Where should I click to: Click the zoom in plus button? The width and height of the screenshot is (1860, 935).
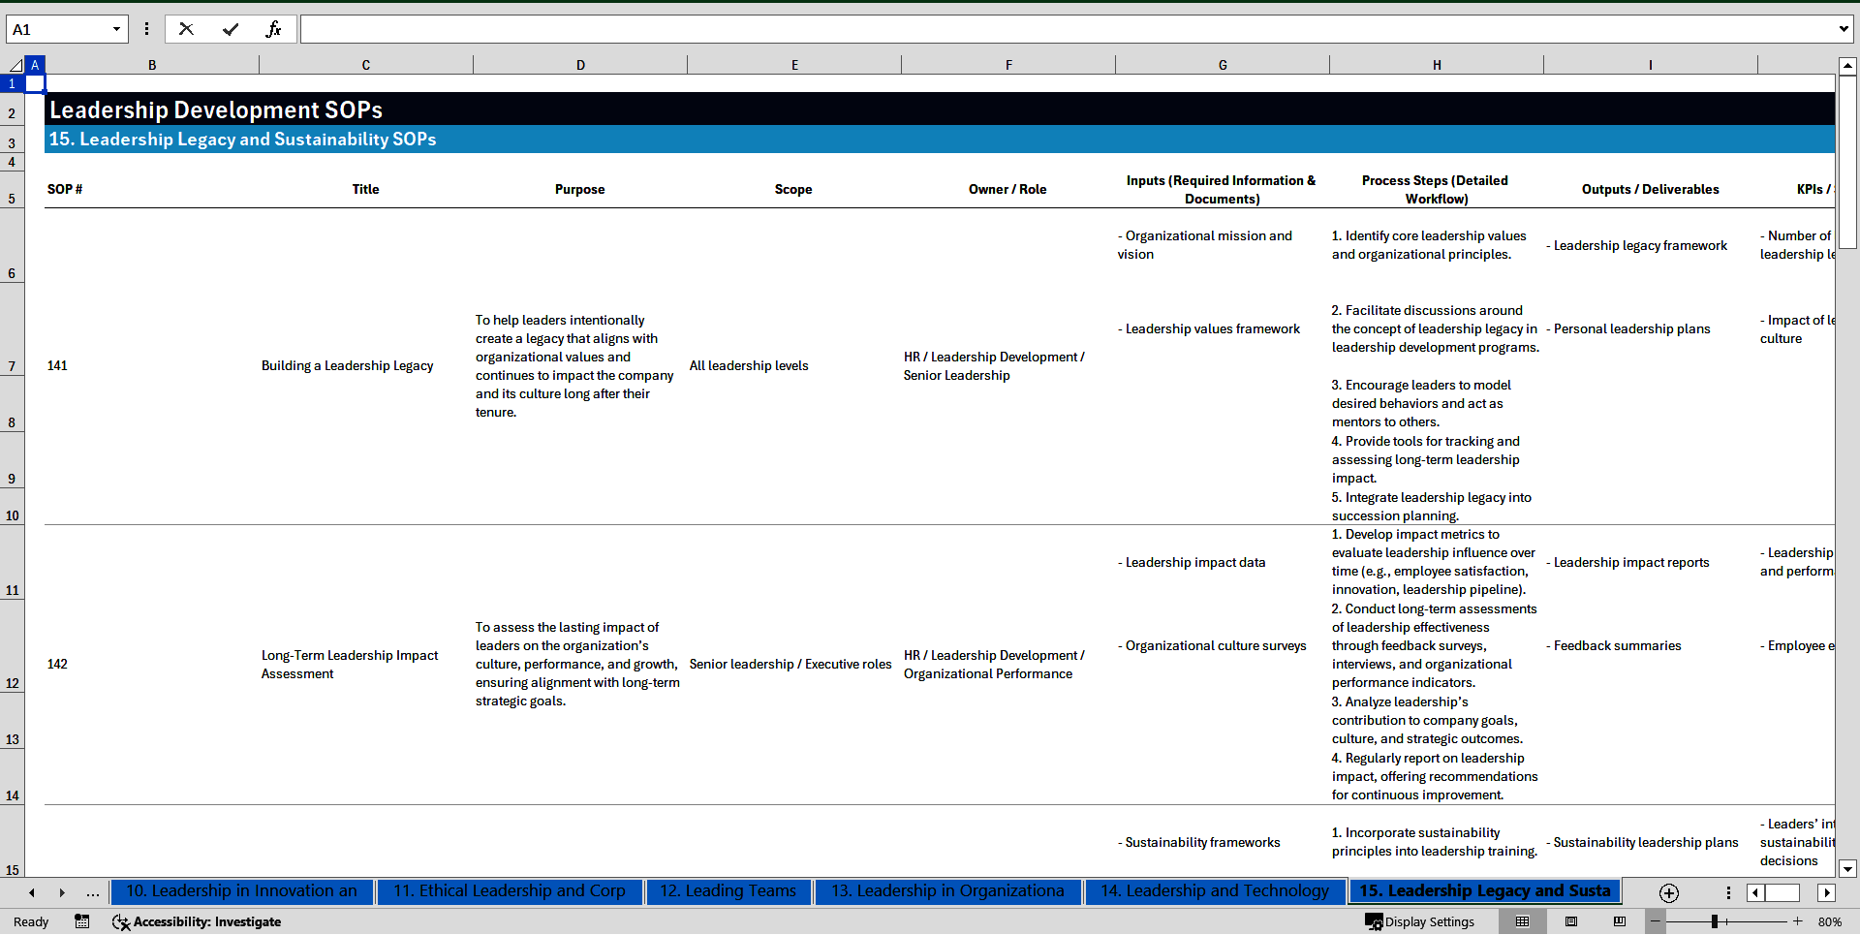click(x=1798, y=921)
